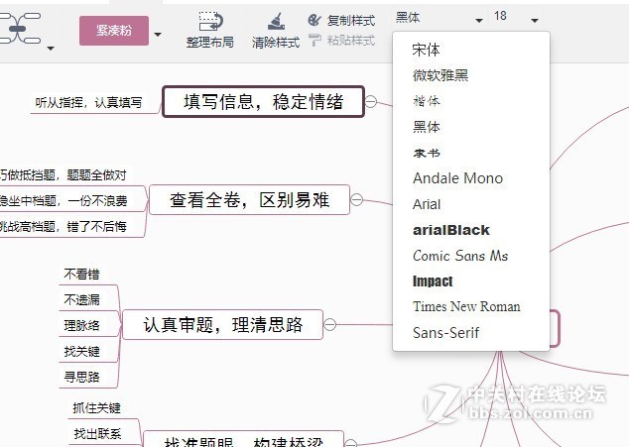629x447 pixels.
Task: Click the 整理布局 arrange layout icon
Action: (211, 21)
